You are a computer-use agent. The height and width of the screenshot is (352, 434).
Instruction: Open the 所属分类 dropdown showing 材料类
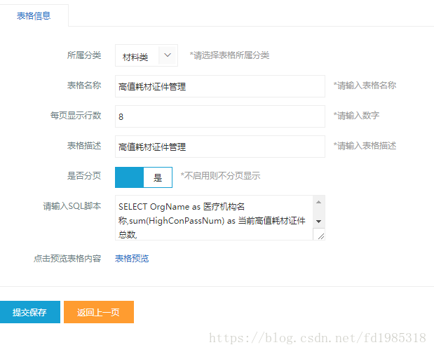pyautogui.click(x=147, y=55)
